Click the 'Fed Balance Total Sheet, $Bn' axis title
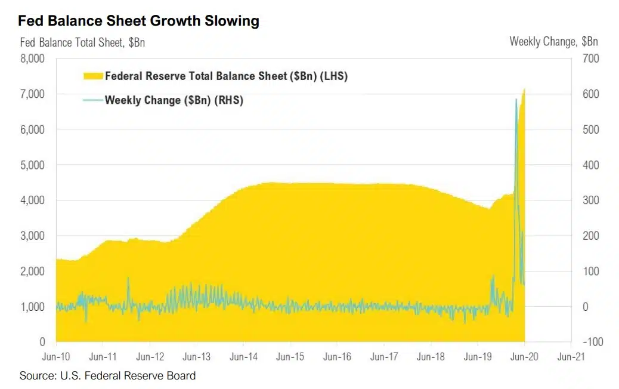The height and width of the screenshot is (389, 619). [x=82, y=42]
